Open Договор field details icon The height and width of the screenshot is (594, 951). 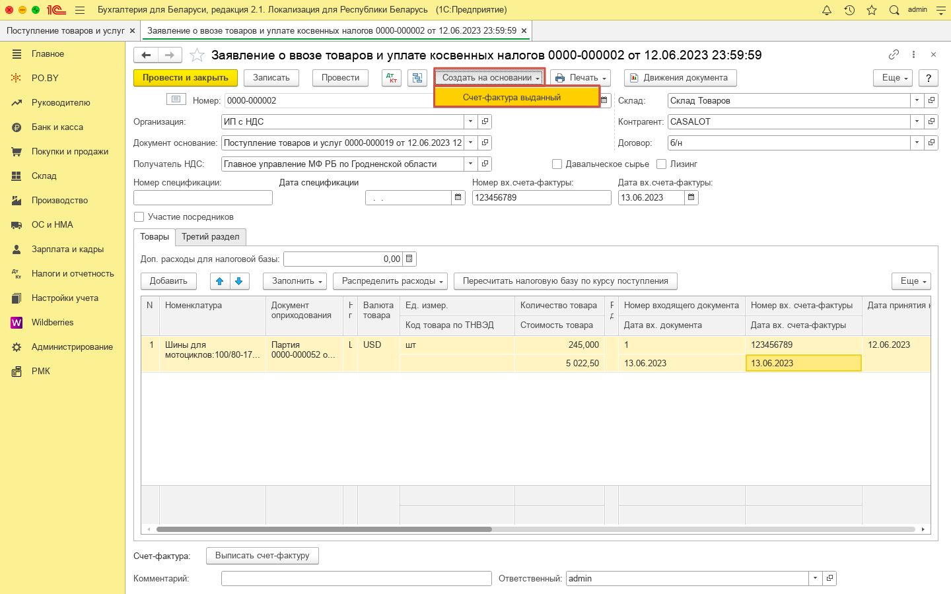click(x=931, y=143)
